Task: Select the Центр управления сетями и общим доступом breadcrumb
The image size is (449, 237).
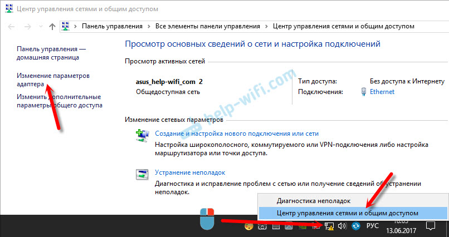Action: (x=344, y=26)
